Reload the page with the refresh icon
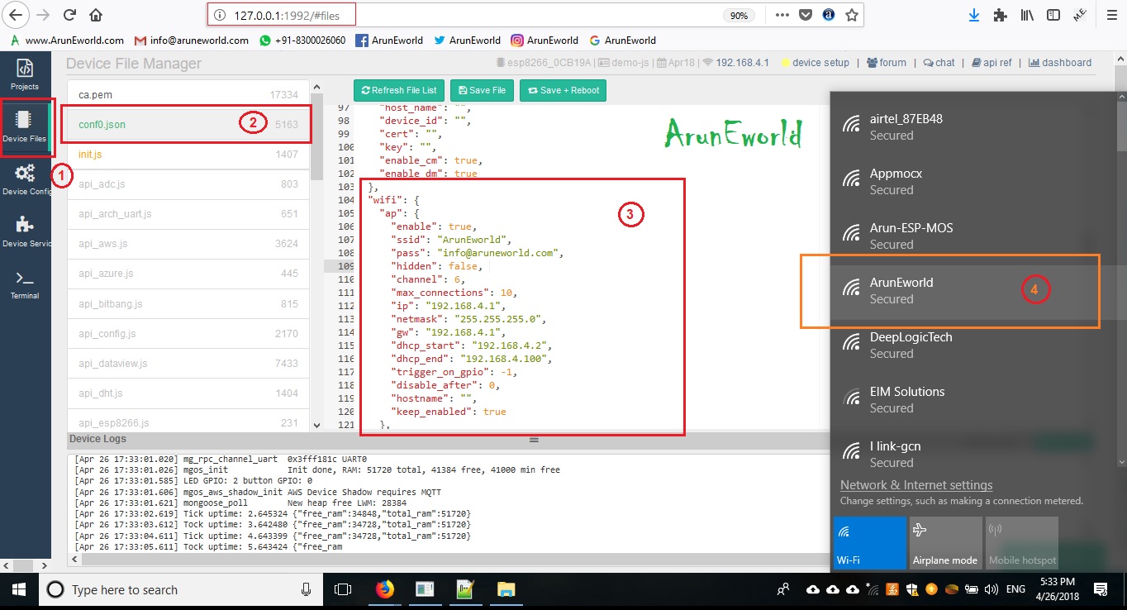Image resolution: width=1127 pixels, height=610 pixels. point(70,15)
